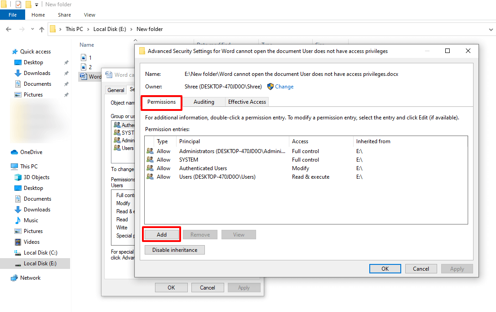
Task: Click the This PC monitor icon in sidebar
Action: tap(14, 166)
